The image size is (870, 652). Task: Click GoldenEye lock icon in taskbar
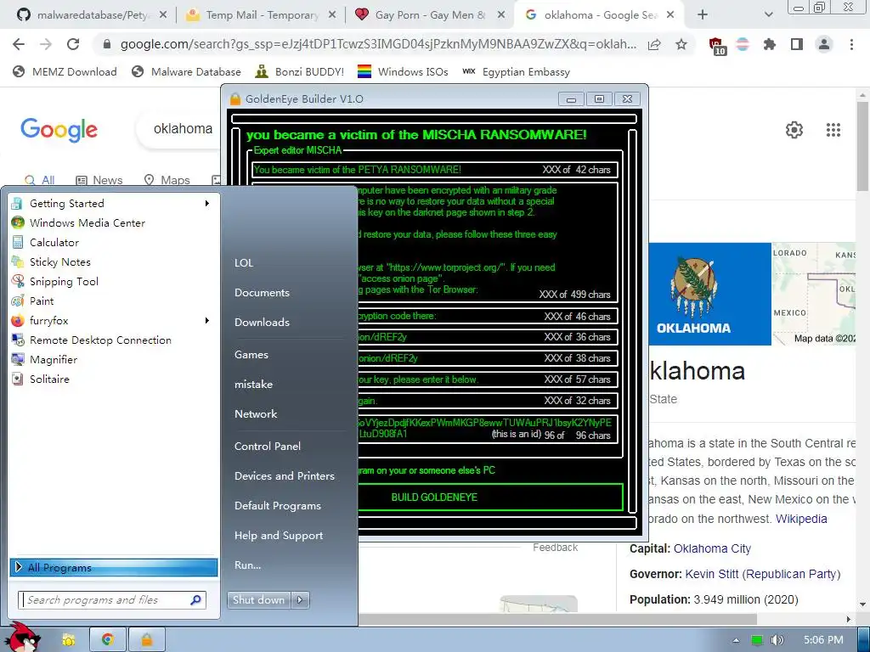[146, 640]
